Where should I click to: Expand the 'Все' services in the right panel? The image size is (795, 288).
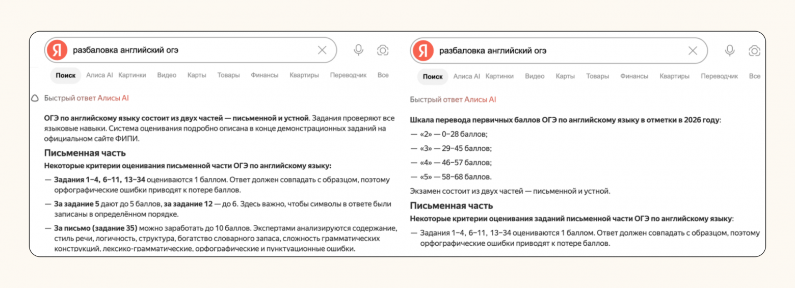tap(755, 76)
